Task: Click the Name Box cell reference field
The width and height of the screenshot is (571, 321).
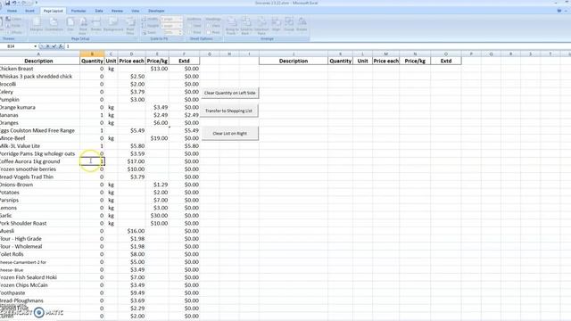Action: pyautogui.click(x=17, y=46)
